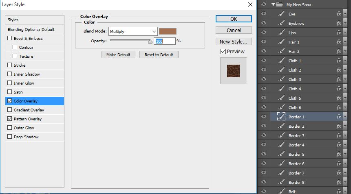
Task: Click the Reset to Default button
Action: click(x=159, y=54)
